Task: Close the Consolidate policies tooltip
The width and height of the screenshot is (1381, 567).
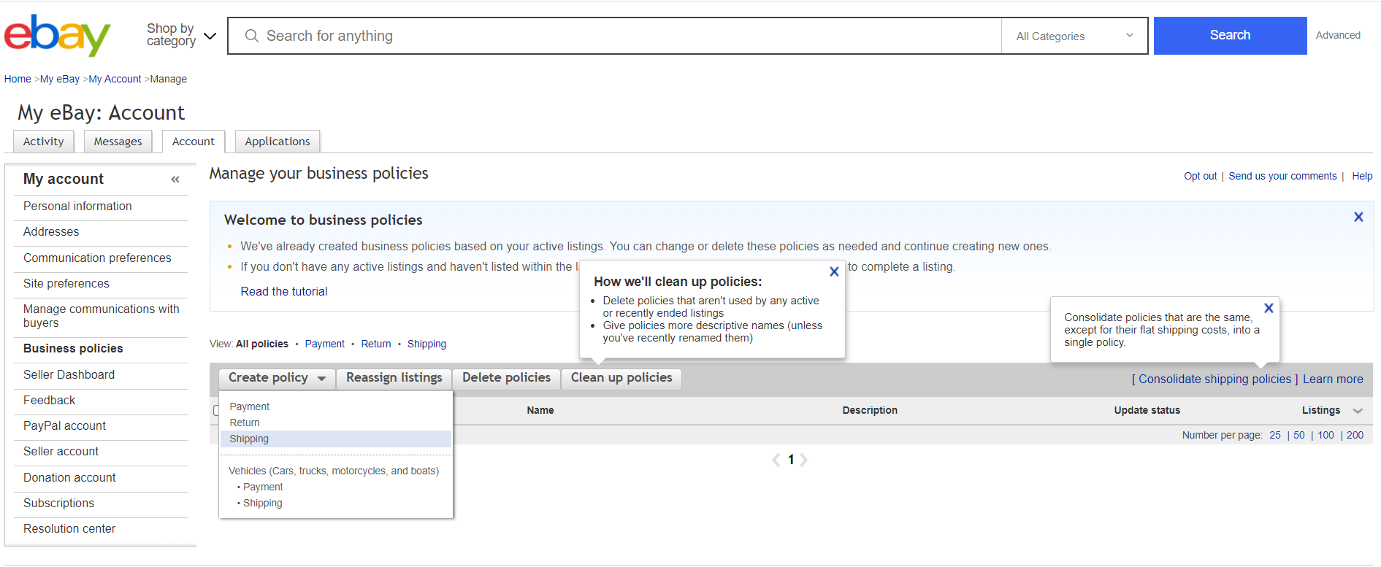Action: click(x=1269, y=308)
